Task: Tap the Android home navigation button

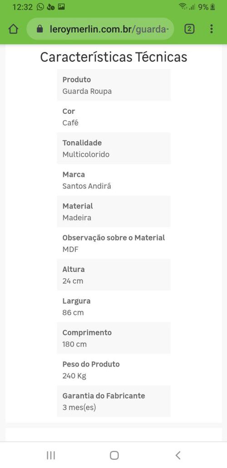Action: pos(114,455)
